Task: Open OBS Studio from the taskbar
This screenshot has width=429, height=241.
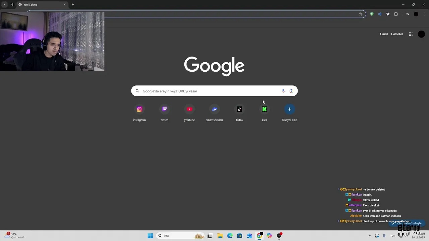Action: 279,236
